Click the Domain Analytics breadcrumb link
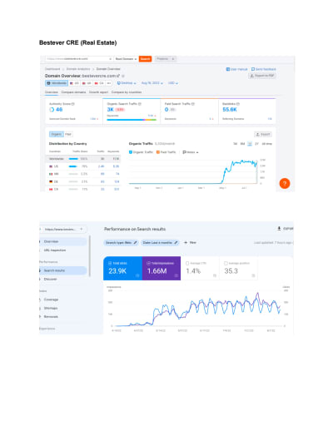 (x=78, y=69)
